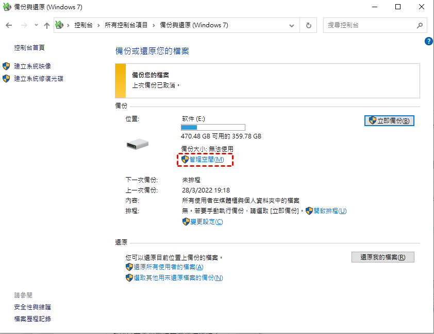Click the 未排程 next backup value

click(191, 180)
